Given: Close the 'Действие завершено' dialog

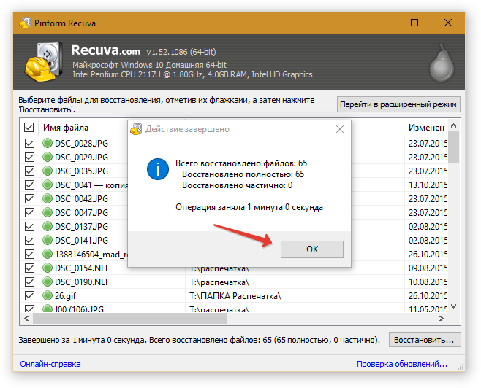Looking at the screenshot, I should pyautogui.click(x=340, y=129).
